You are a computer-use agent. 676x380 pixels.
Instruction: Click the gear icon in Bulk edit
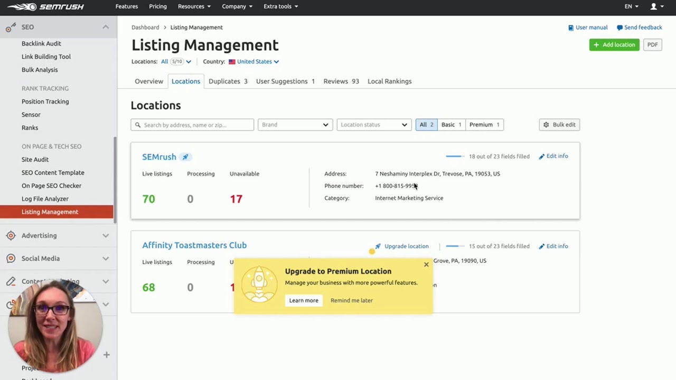pyautogui.click(x=546, y=125)
